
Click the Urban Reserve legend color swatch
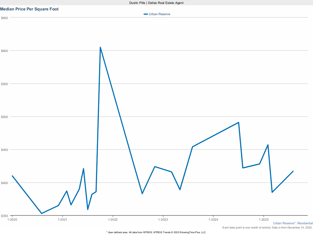coord(146,14)
